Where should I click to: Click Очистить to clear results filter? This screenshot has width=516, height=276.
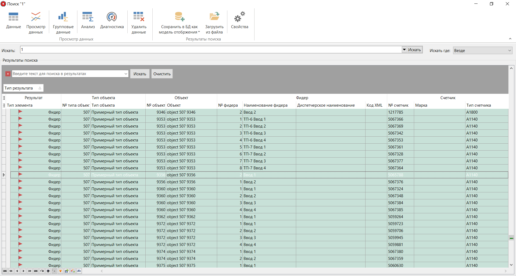pyautogui.click(x=162, y=74)
